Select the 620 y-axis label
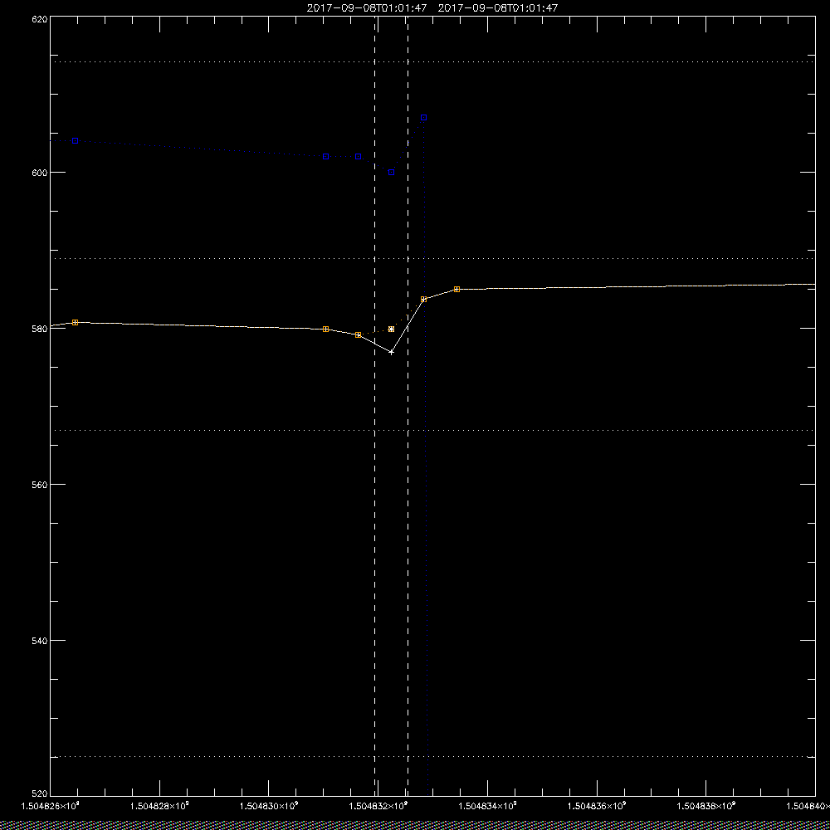830x830 pixels. click(x=40, y=19)
